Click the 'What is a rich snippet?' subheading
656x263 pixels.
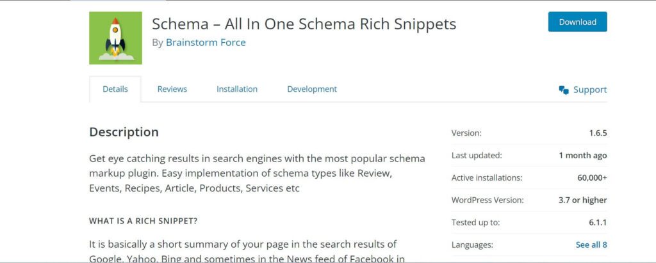pyautogui.click(x=143, y=221)
